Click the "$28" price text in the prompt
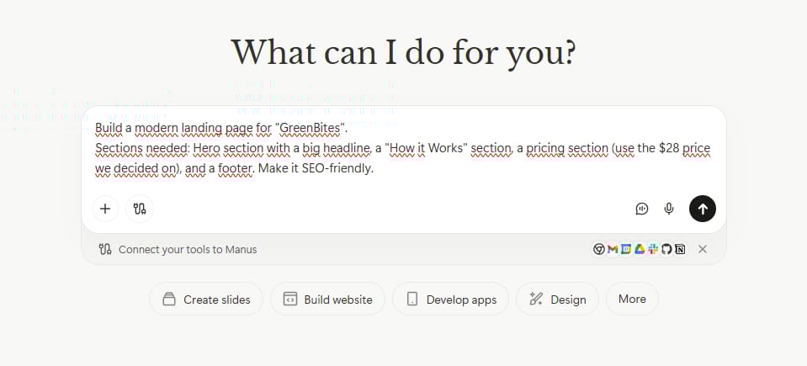 tap(669, 148)
